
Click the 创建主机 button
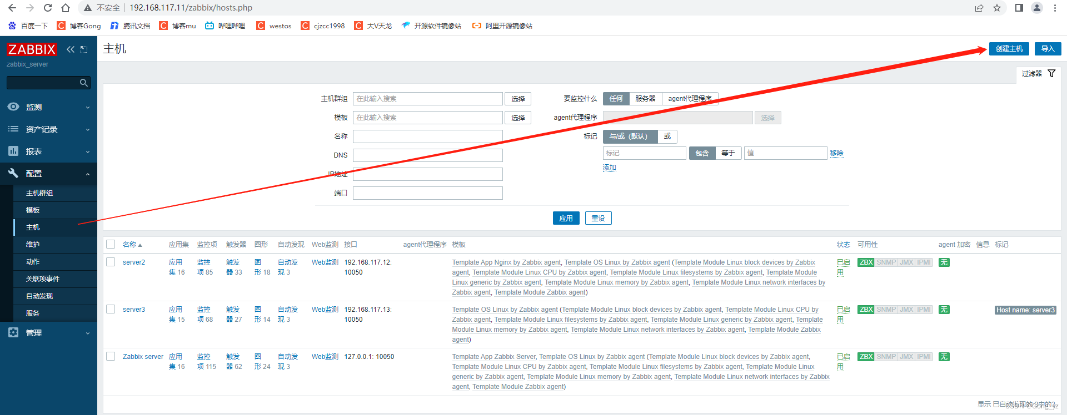[x=1009, y=49]
